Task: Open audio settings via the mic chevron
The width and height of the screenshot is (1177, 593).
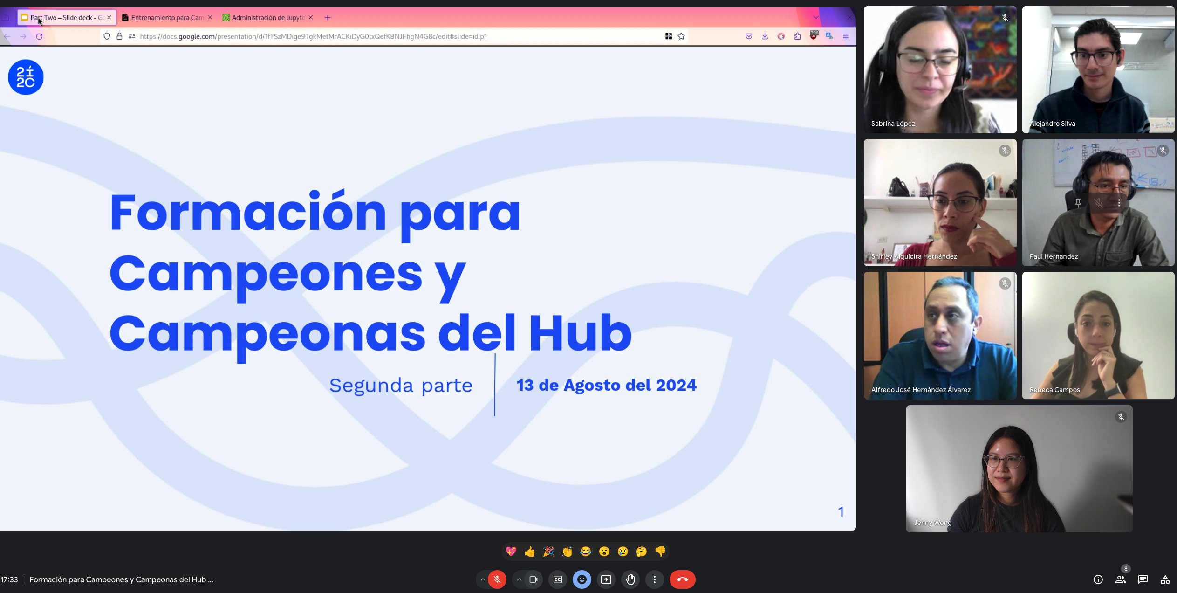Action: [482, 579]
